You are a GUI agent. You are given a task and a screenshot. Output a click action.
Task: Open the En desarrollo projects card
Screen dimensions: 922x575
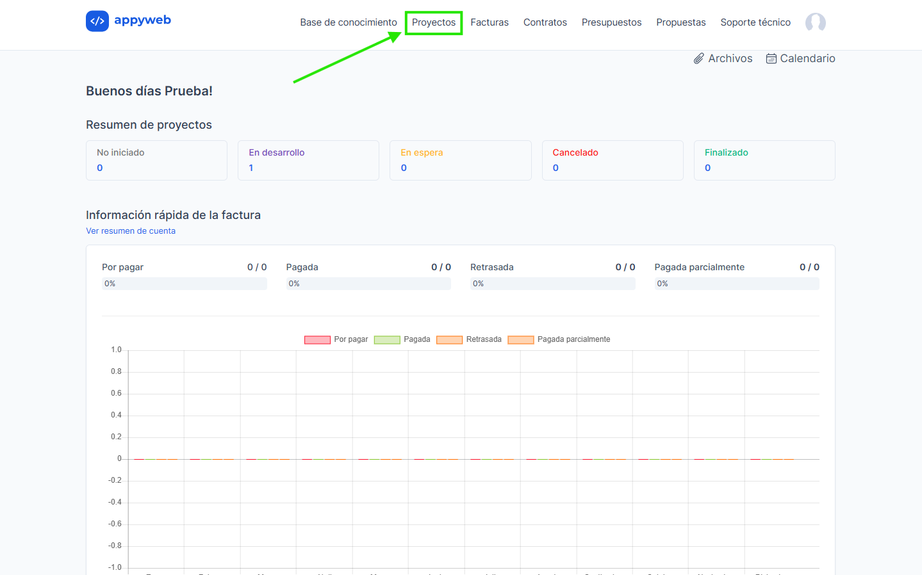tap(308, 160)
